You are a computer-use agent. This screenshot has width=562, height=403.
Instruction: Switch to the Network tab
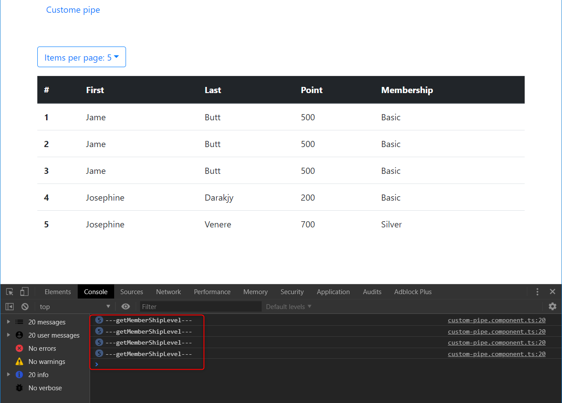coord(169,292)
